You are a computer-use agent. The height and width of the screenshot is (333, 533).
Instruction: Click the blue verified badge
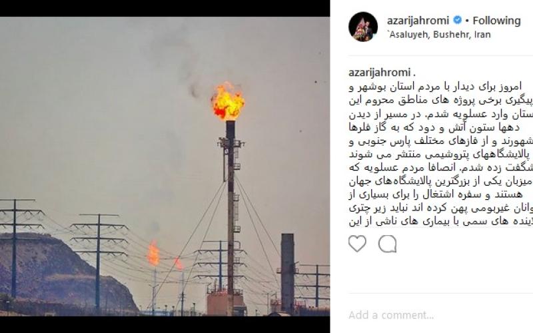458,20
